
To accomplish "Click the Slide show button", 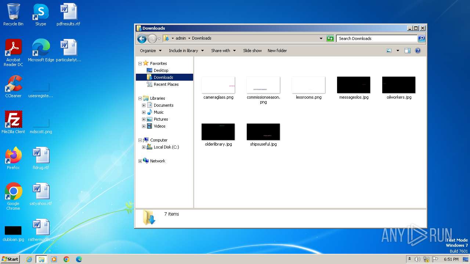I will pyautogui.click(x=252, y=51).
